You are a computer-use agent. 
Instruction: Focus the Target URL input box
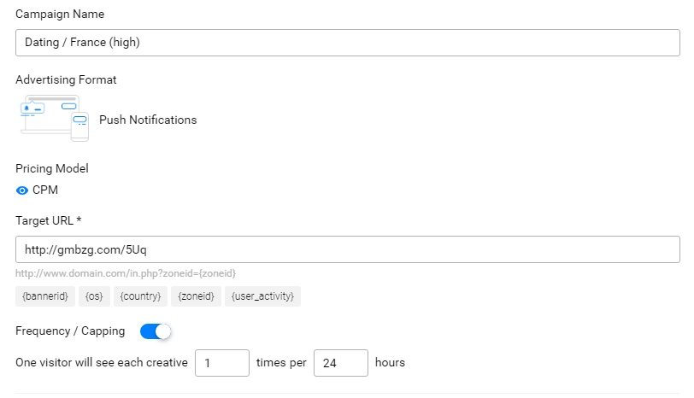(348, 249)
